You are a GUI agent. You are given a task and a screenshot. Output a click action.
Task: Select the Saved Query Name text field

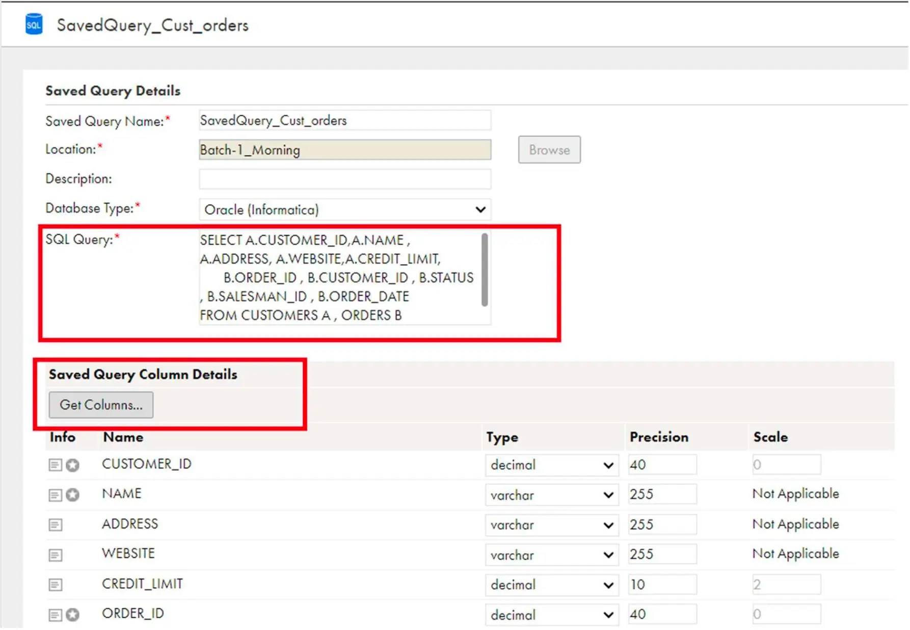click(x=344, y=120)
